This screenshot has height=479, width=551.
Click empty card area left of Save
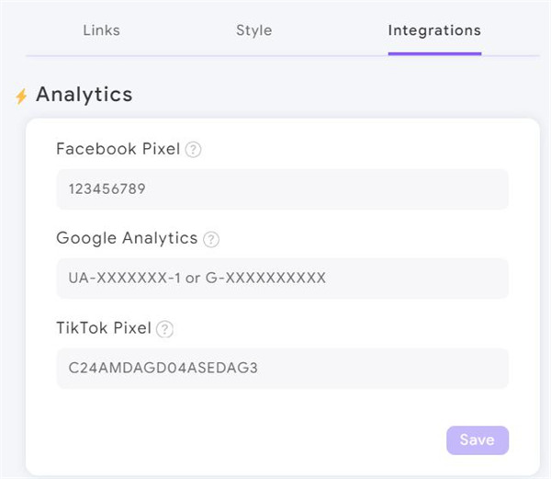(246, 440)
